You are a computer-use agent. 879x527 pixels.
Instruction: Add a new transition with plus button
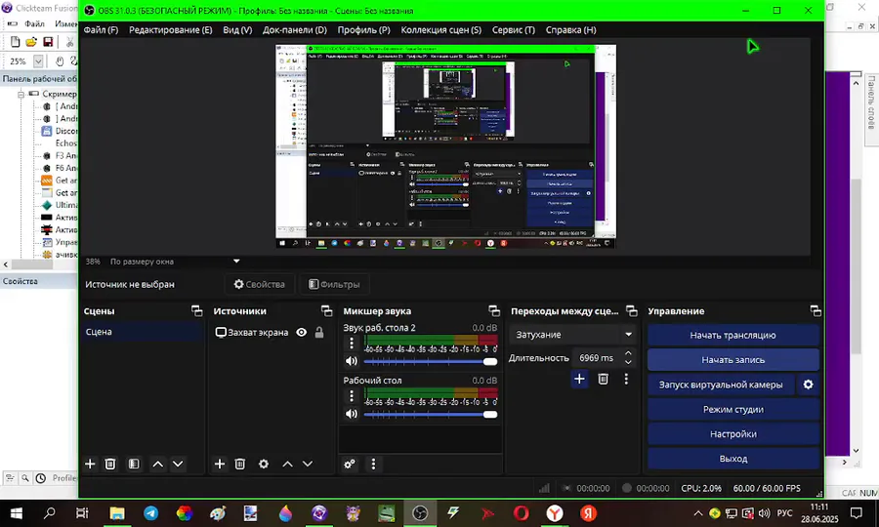click(579, 380)
